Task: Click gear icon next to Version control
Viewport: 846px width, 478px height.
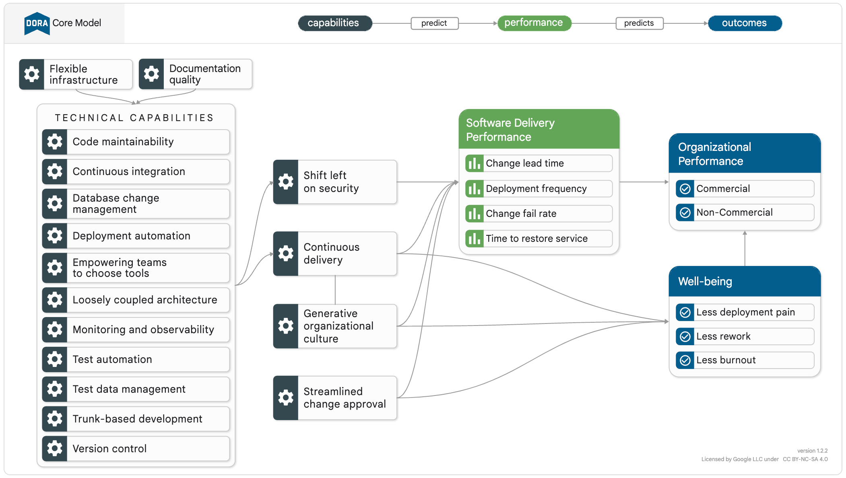Action: [x=55, y=448]
